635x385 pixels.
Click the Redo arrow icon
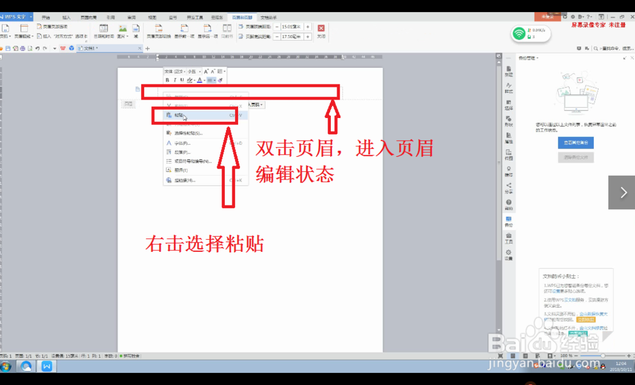point(45,48)
